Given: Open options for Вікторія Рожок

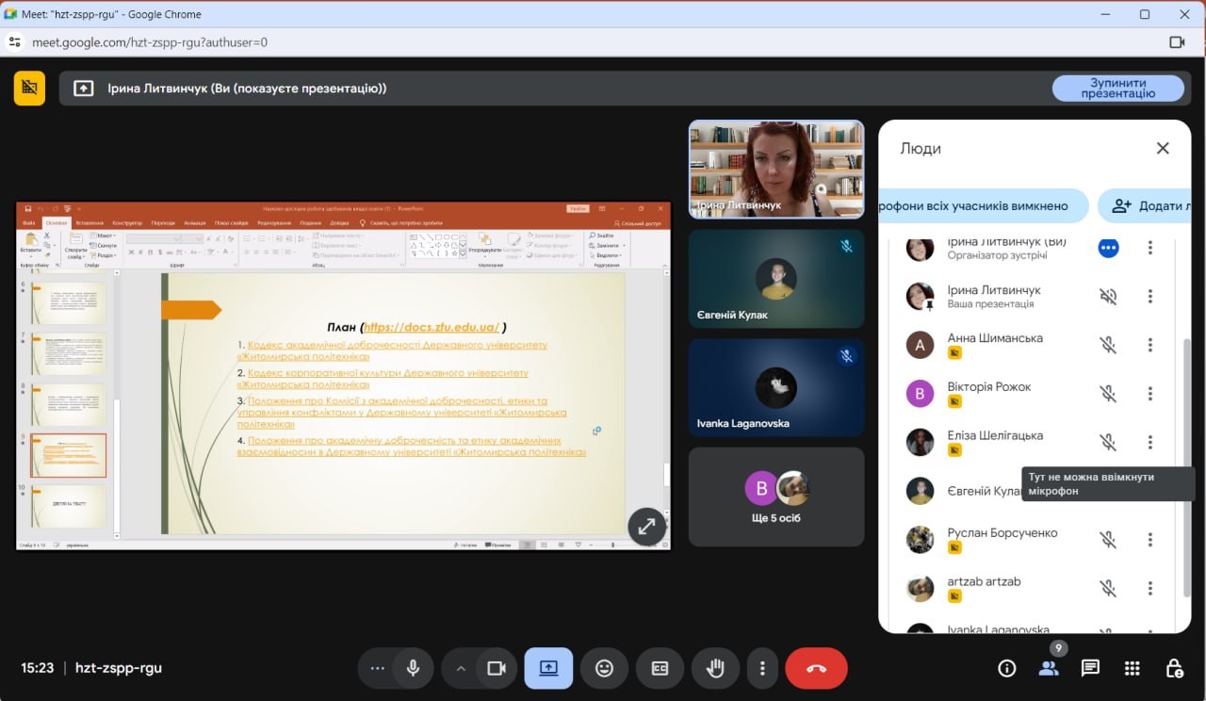Looking at the screenshot, I should 1149,394.
